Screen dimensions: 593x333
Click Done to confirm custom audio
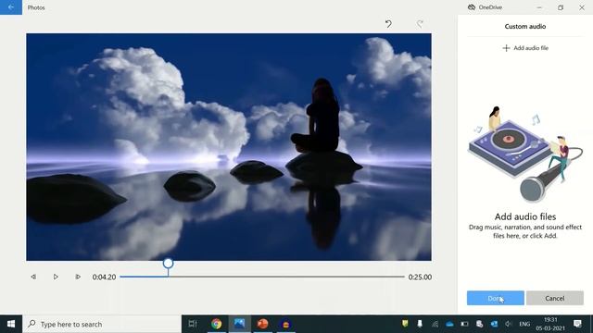(x=496, y=298)
